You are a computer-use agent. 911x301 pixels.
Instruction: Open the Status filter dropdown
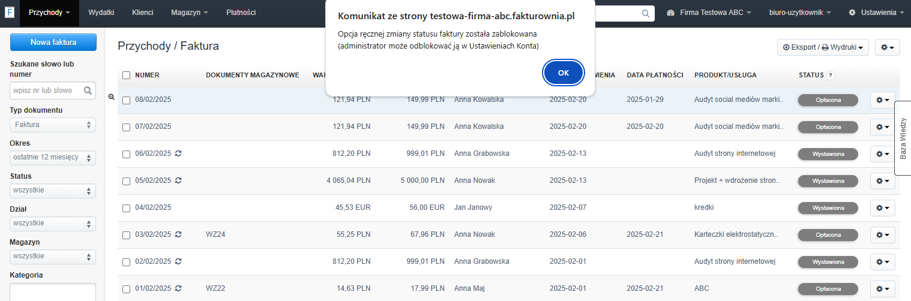pyautogui.click(x=53, y=191)
